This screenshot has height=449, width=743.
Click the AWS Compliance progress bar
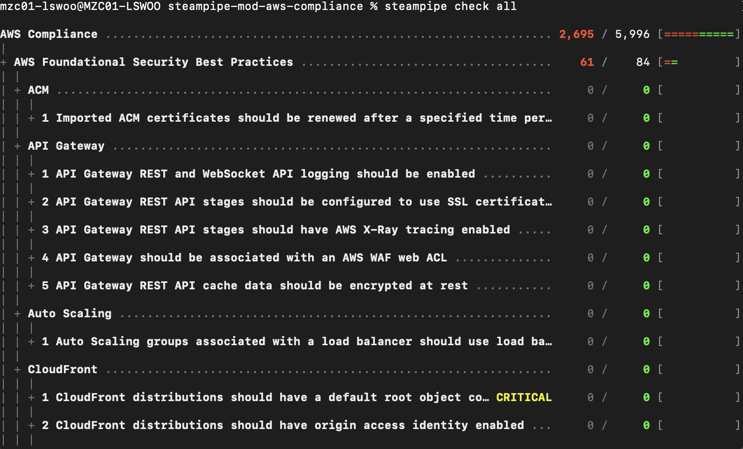coord(699,34)
